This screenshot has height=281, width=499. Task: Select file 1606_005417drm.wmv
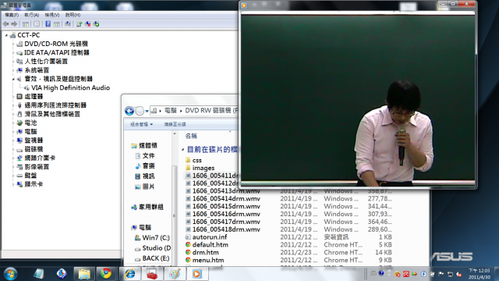click(226, 222)
